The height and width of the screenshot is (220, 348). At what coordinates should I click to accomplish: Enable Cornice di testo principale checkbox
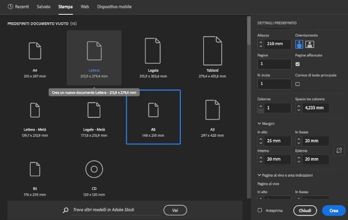(x=298, y=84)
